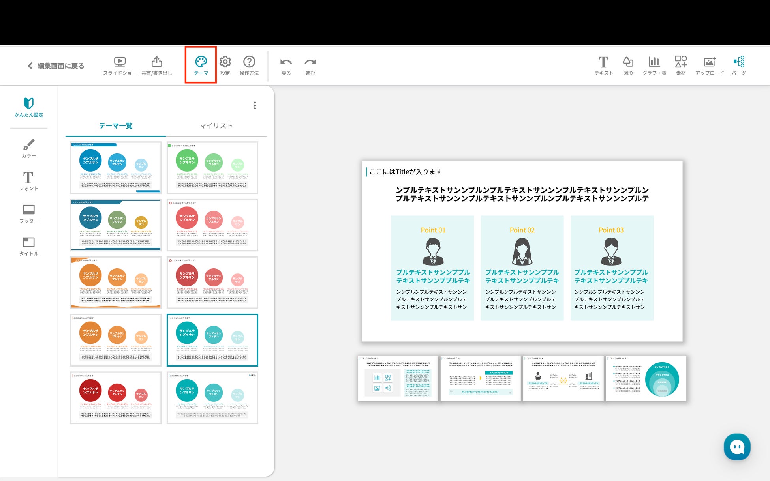Switch to the マイリスト tab
The width and height of the screenshot is (770, 481).
point(216,126)
